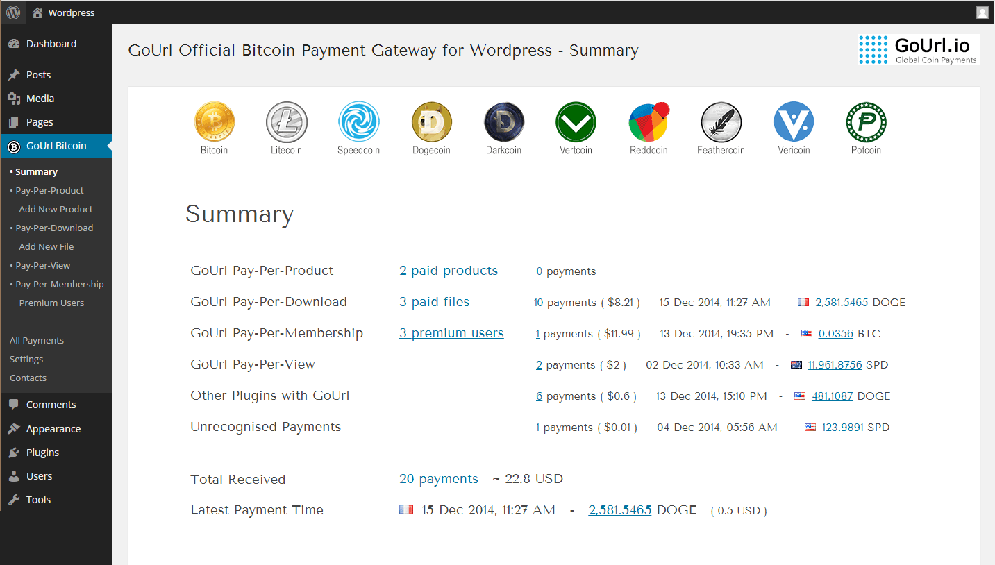Click the Darkcoin coin icon

(504, 122)
